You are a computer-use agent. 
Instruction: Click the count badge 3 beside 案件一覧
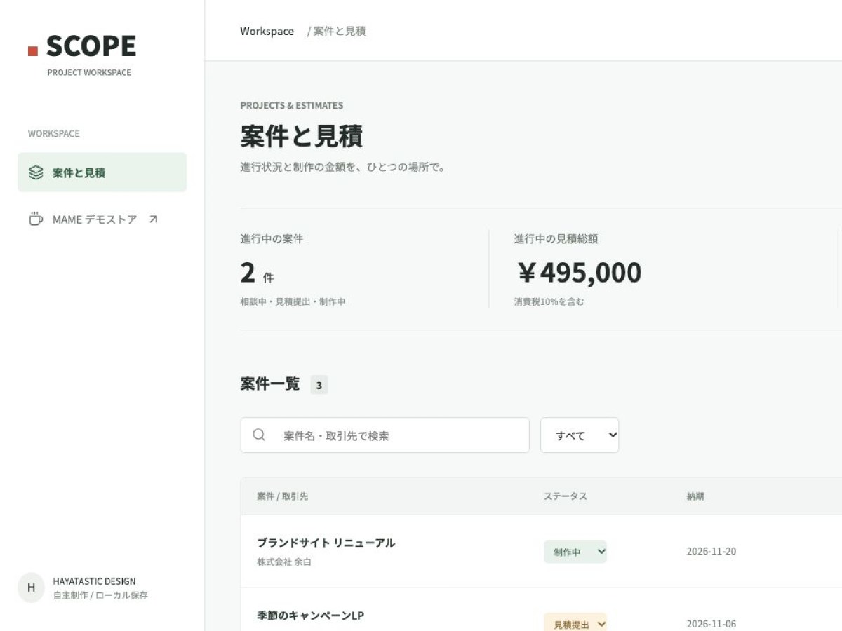[x=319, y=385]
